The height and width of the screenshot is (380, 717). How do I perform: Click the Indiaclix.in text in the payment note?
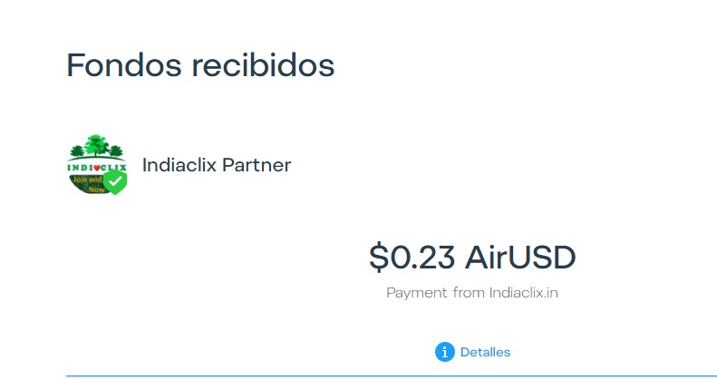click(524, 293)
